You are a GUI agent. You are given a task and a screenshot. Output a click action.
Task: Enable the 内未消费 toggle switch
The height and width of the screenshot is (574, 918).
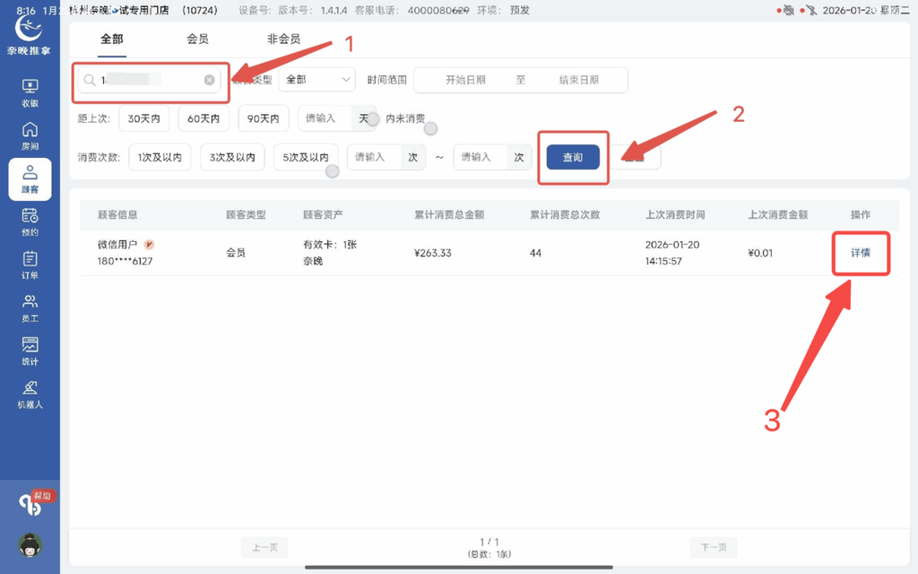coord(430,128)
